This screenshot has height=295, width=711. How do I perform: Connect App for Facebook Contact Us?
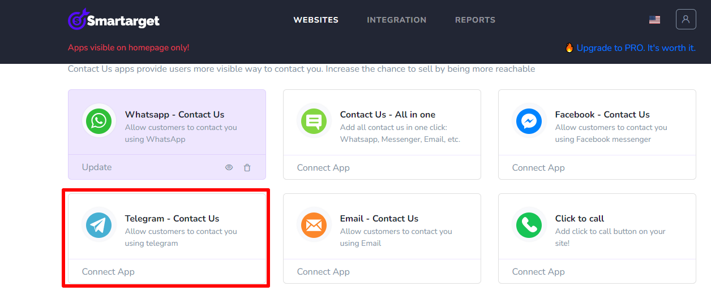tap(538, 168)
